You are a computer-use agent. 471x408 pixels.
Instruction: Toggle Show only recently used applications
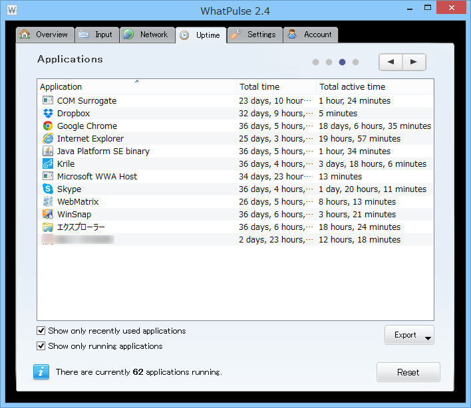(x=41, y=331)
